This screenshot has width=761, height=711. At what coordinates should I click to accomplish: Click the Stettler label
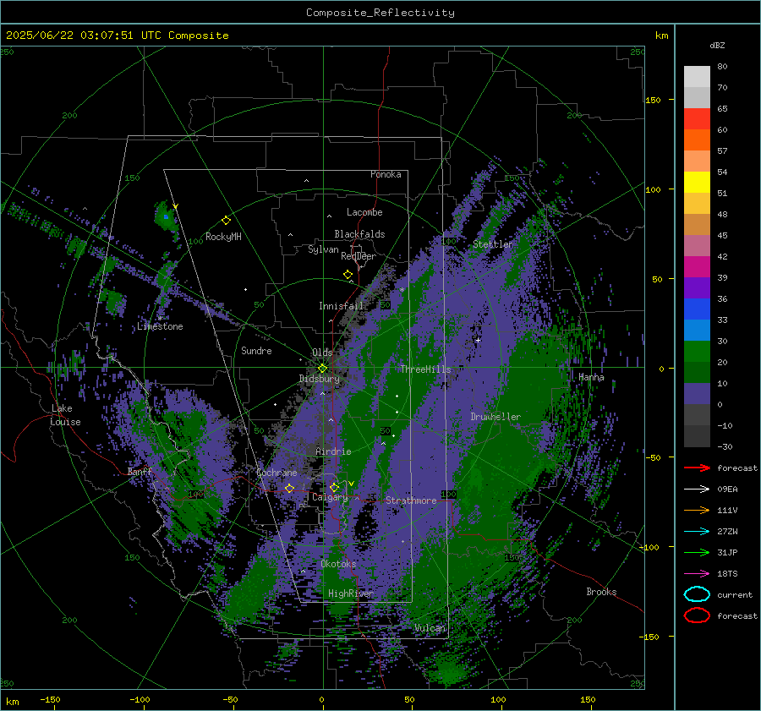coord(493,244)
